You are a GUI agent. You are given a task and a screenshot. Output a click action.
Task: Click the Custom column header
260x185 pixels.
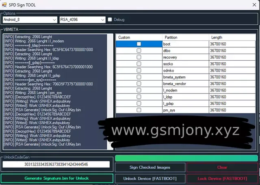pyautogui.click(x=139, y=37)
